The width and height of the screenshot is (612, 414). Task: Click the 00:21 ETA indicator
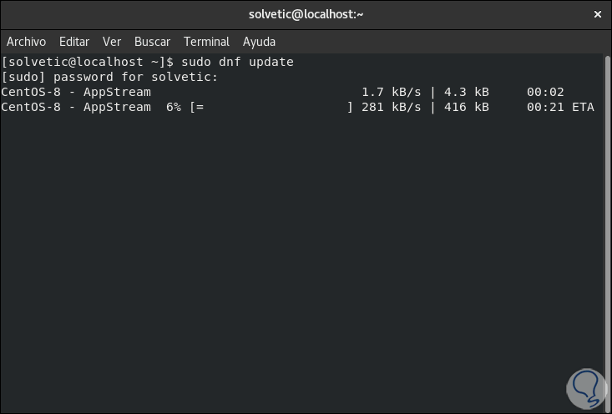click(560, 108)
